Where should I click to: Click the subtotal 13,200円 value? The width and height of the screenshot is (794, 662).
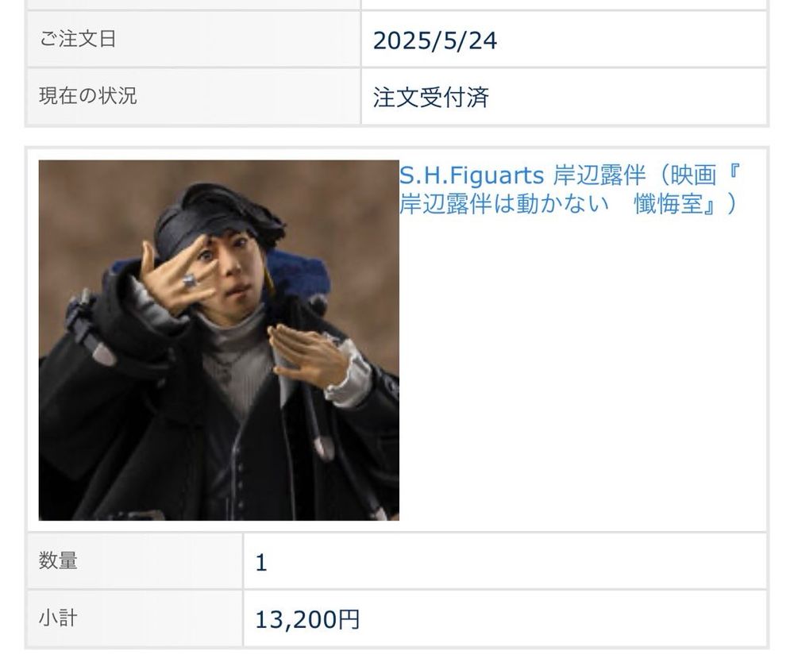(306, 619)
